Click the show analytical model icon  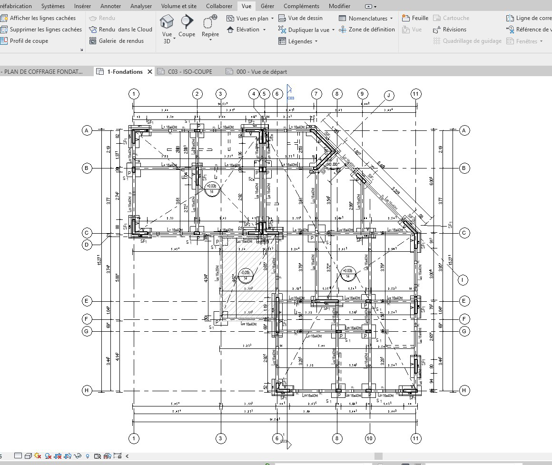(x=108, y=456)
